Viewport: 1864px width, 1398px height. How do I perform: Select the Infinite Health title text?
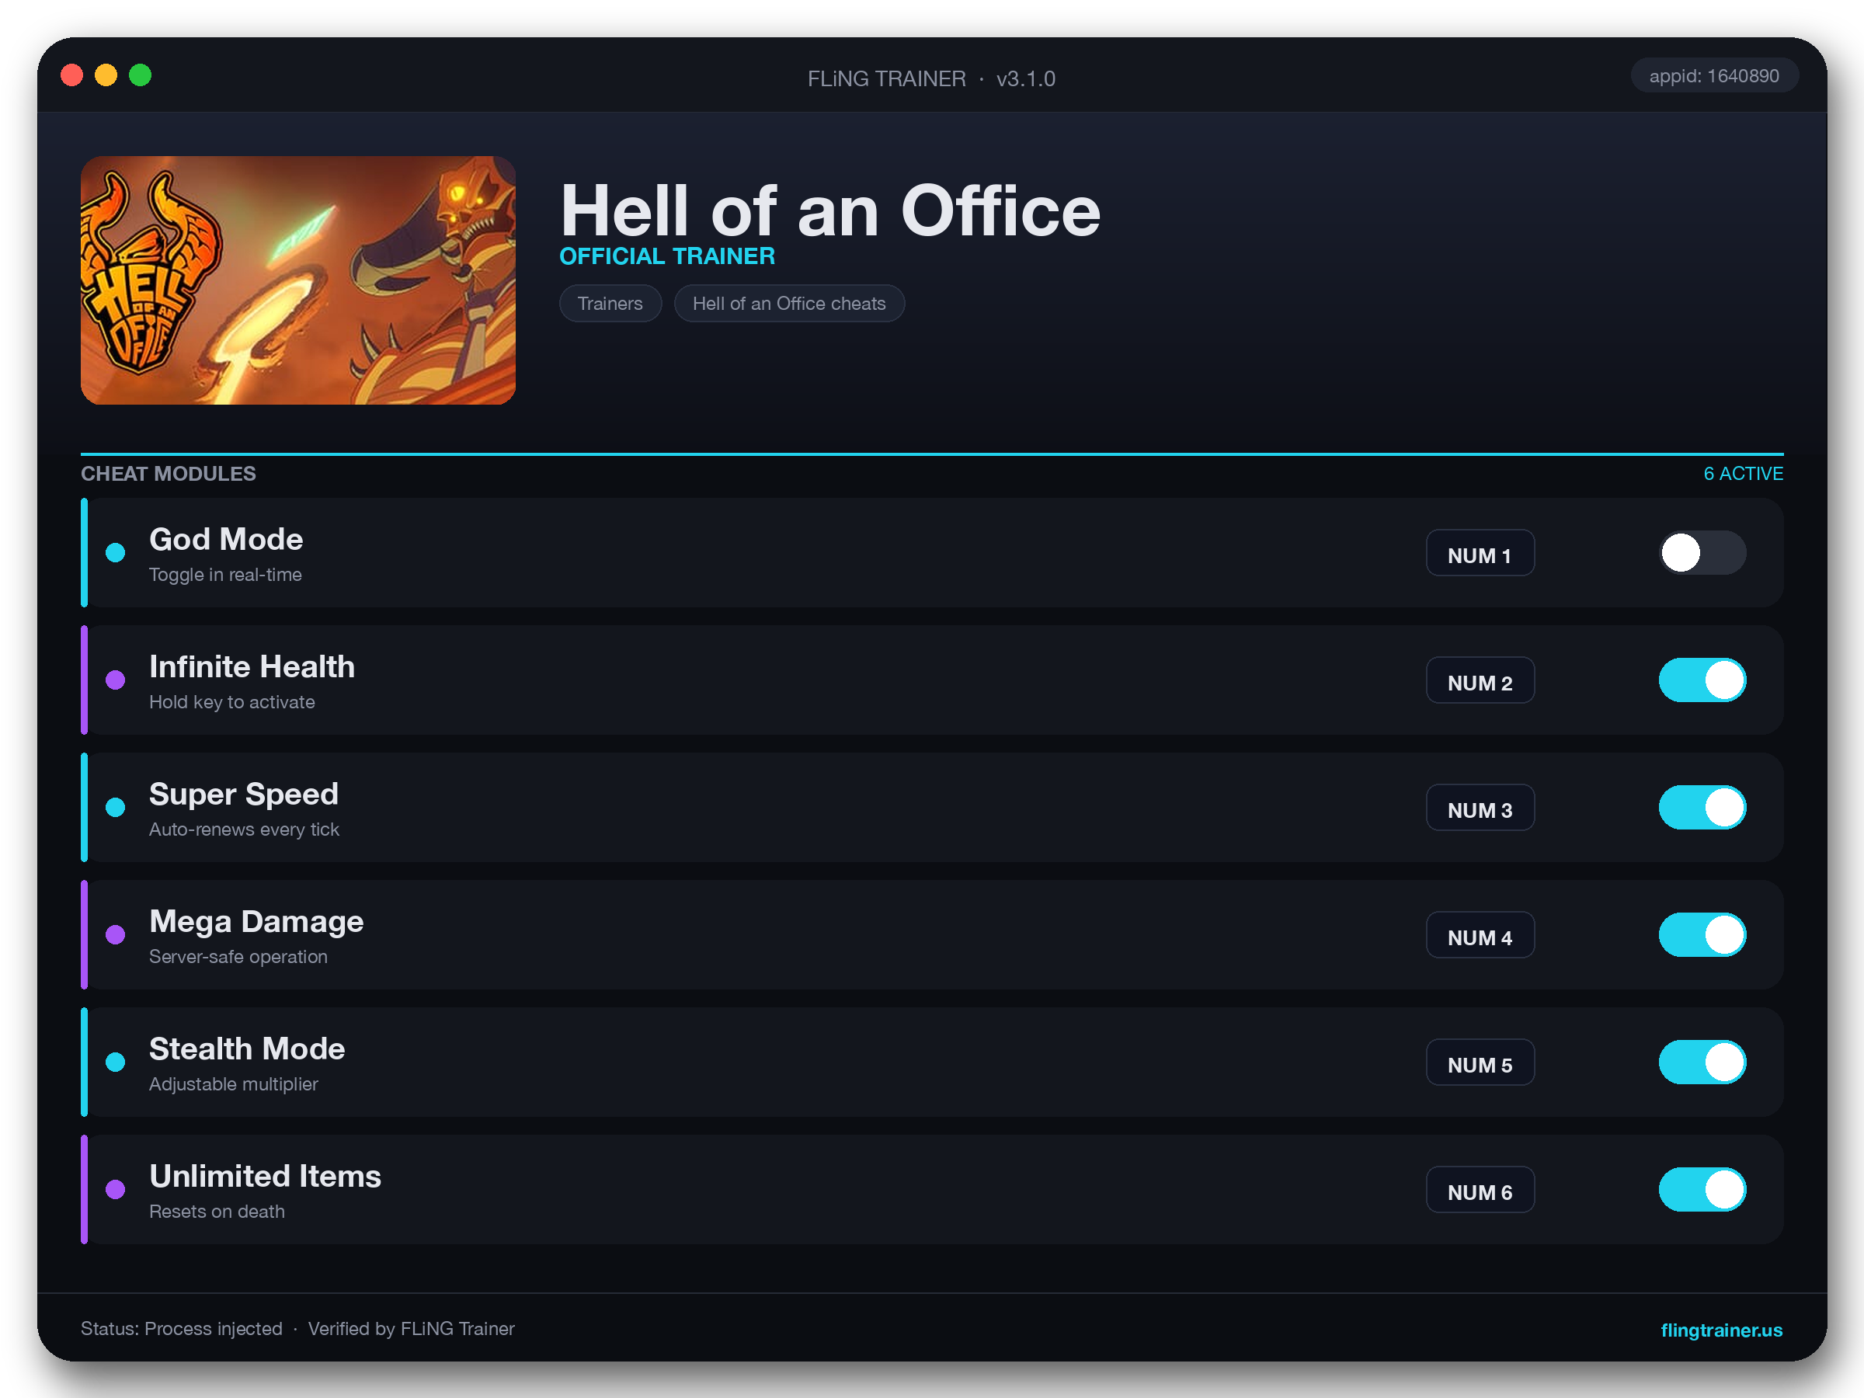point(252,666)
